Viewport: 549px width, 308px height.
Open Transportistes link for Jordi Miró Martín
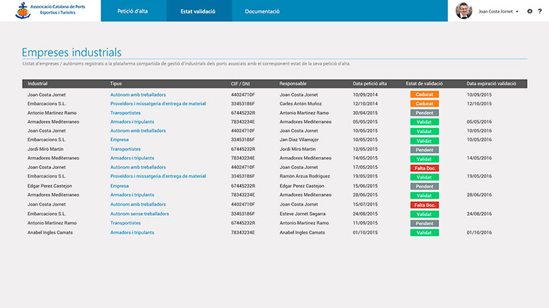click(125, 149)
